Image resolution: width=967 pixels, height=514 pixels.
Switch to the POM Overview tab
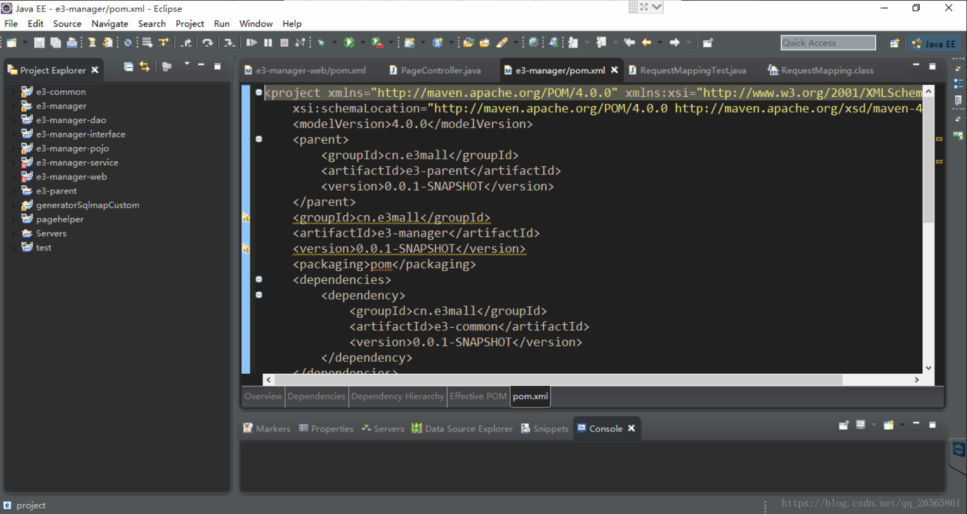[263, 396]
